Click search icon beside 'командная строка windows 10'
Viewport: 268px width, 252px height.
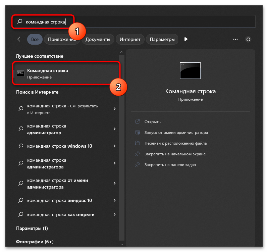pyautogui.click(x=21, y=146)
